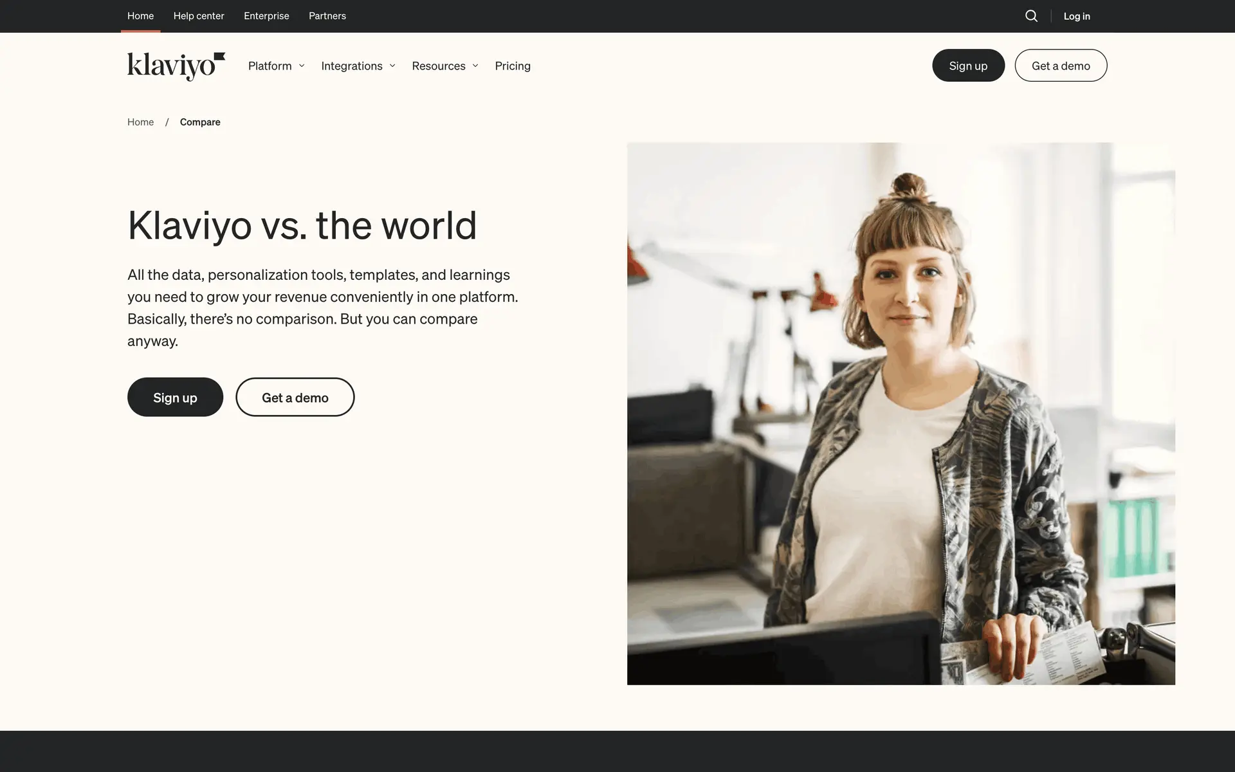Screen dimensions: 1235x772
Task: Expand the Platform dropdown menu
Action: [x=270, y=66]
